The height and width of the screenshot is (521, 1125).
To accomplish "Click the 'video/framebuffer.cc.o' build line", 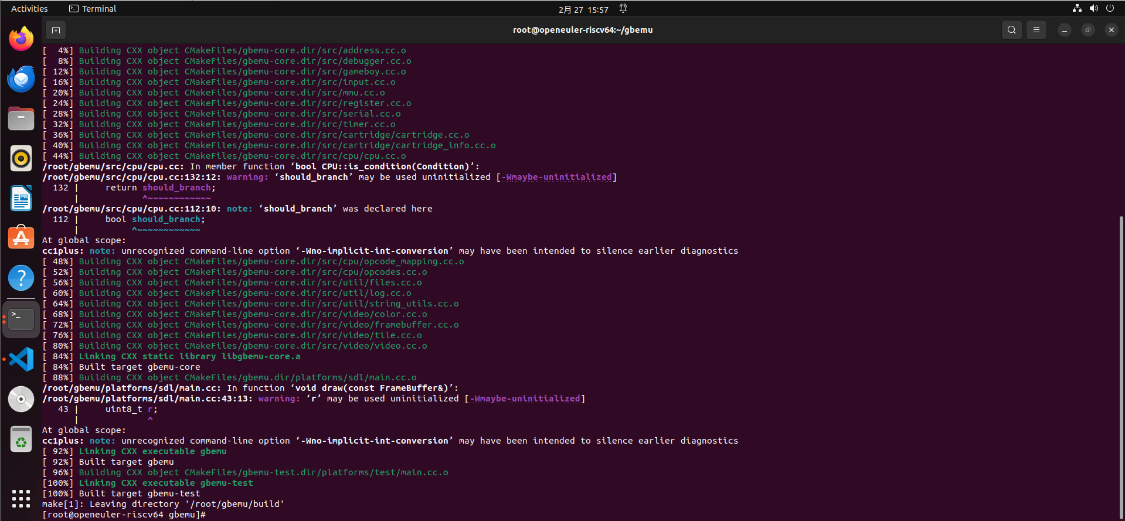I will tap(250, 325).
